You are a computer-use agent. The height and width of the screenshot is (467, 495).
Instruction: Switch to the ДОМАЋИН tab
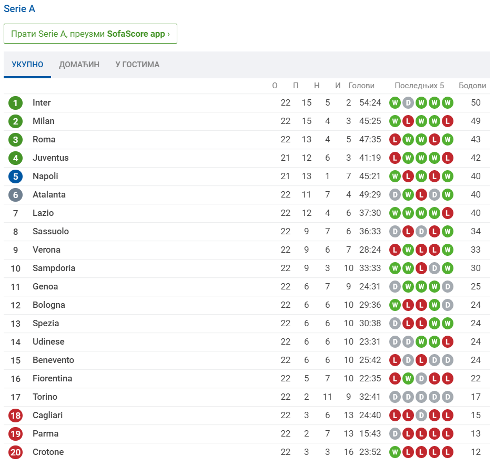pyautogui.click(x=79, y=65)
